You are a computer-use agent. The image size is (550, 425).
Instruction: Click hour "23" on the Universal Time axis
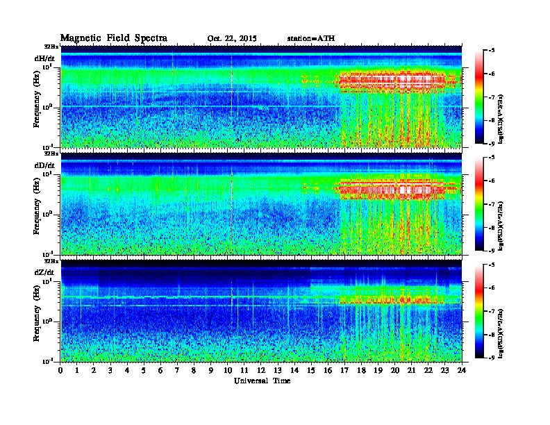click(444, 370)
